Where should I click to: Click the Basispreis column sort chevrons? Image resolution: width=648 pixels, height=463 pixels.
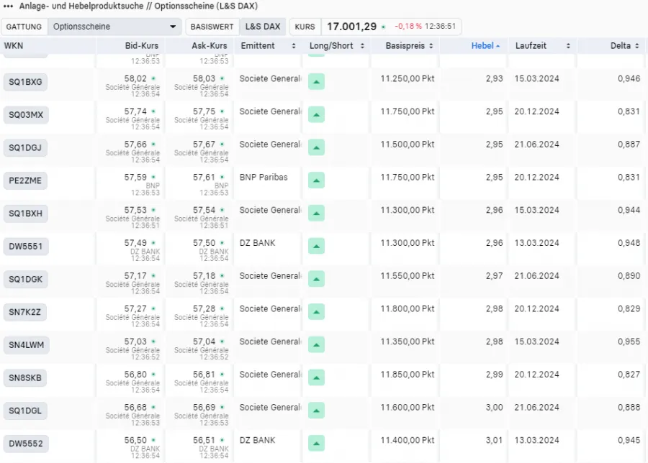point(433,45)
